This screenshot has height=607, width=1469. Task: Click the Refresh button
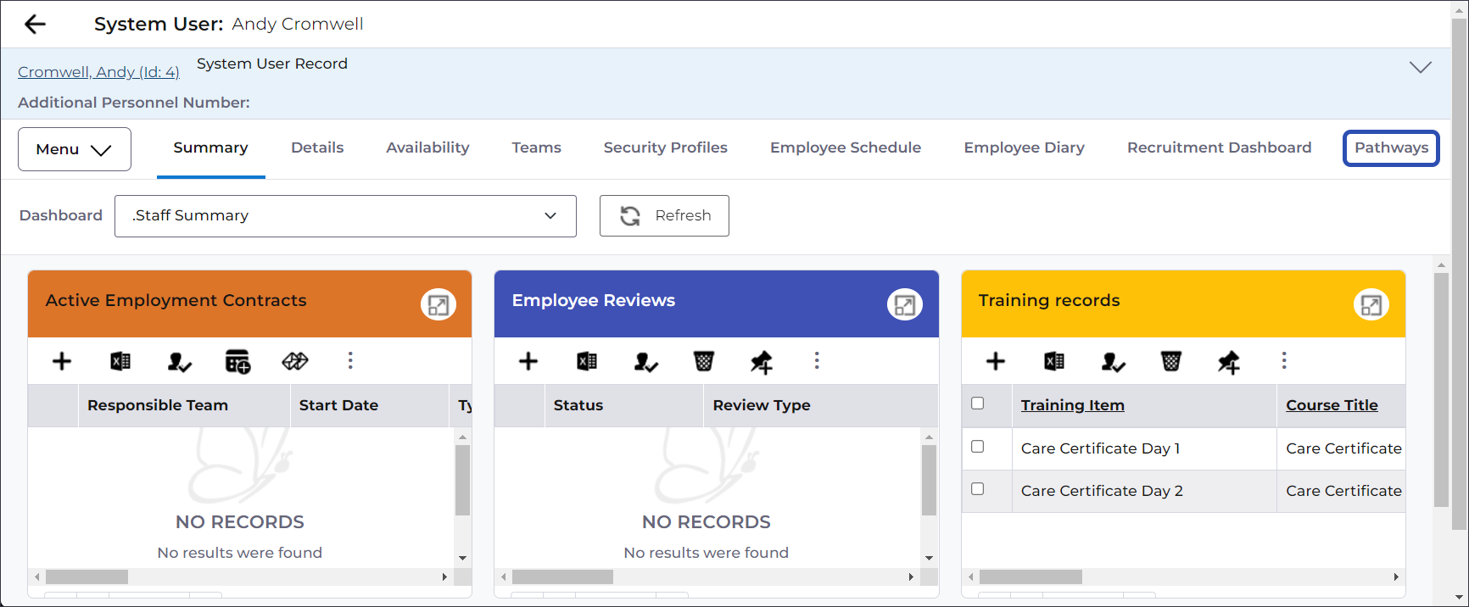(664, 216)
